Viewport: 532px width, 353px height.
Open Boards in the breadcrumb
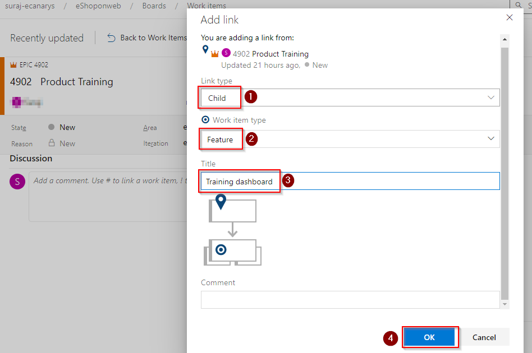(154, 6)
